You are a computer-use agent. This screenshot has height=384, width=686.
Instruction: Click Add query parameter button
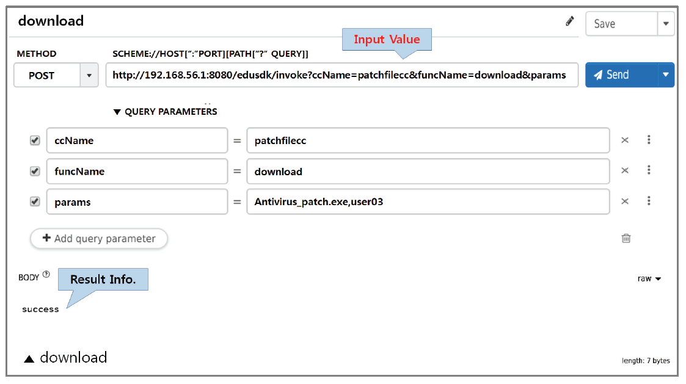click(x=99, y=239)
